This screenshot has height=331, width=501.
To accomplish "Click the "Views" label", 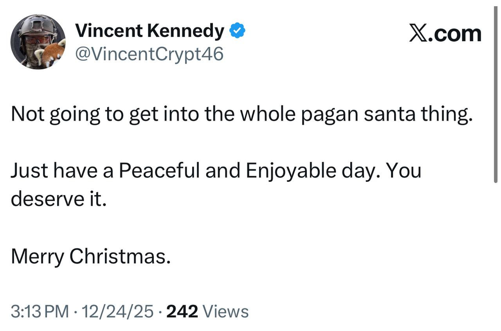I will coord(227,312).
